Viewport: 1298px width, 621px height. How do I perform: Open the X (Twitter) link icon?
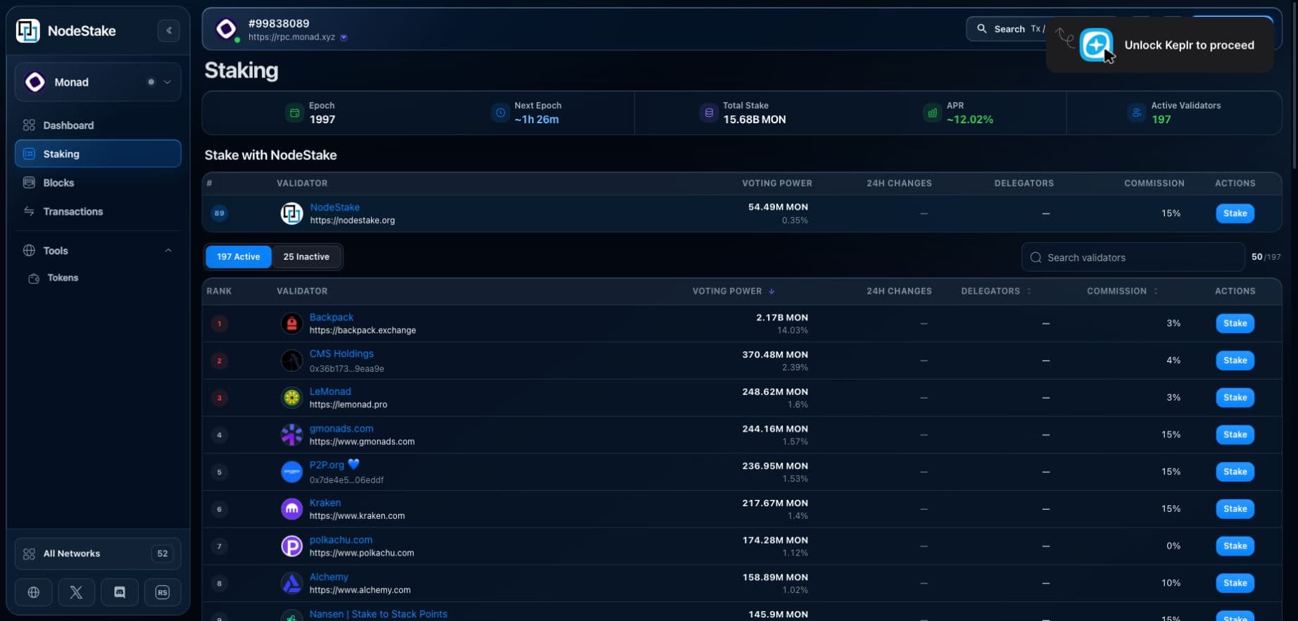pyautogui.click(x=76, y=592)
